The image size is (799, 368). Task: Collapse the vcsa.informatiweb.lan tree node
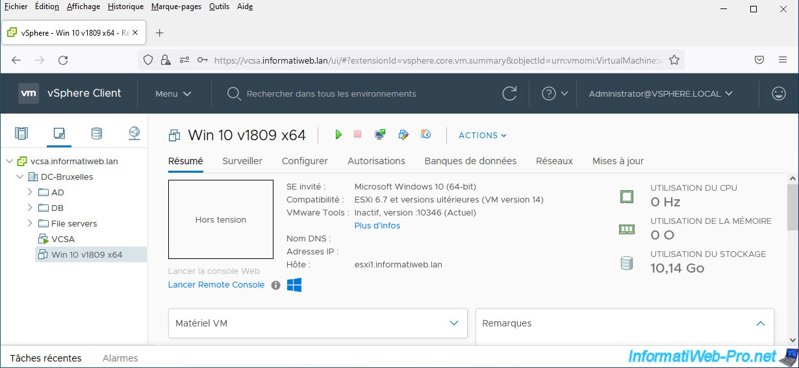tap(9, 161)
